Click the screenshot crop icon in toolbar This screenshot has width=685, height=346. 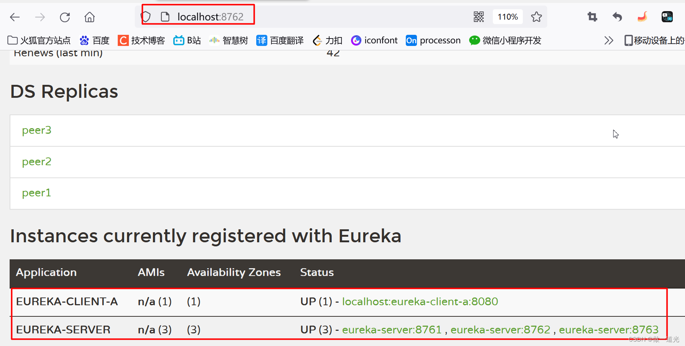tap(592, 17)
